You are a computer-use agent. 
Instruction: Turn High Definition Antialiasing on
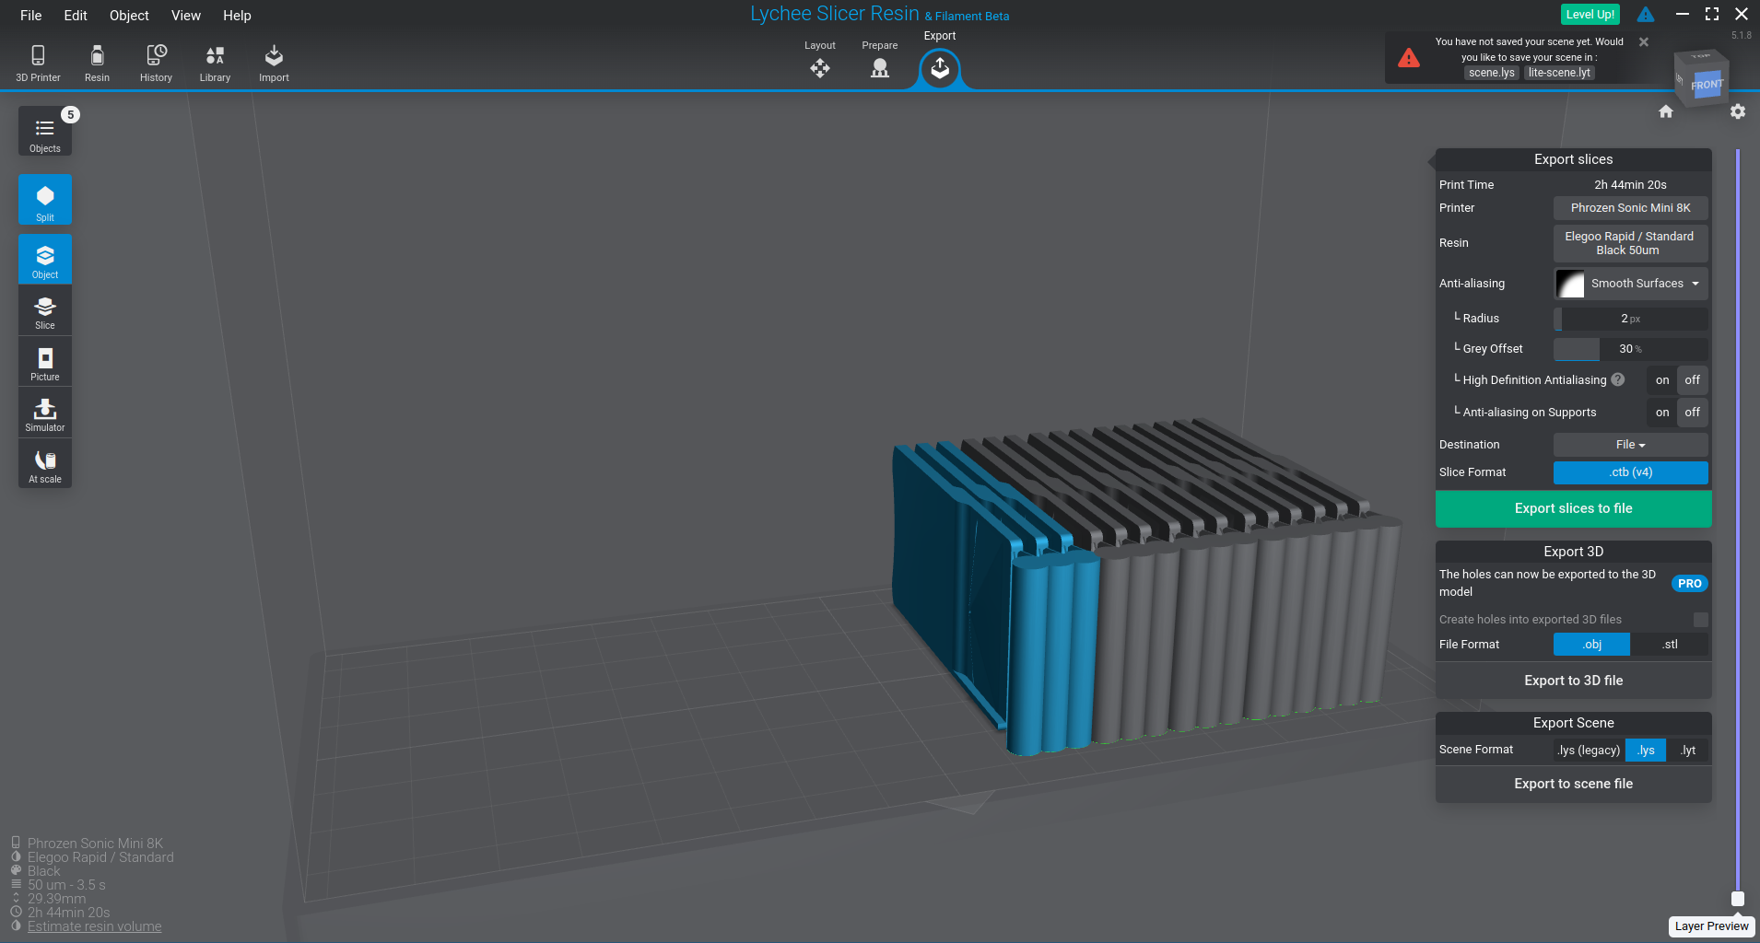click(x=1662, y=380)
